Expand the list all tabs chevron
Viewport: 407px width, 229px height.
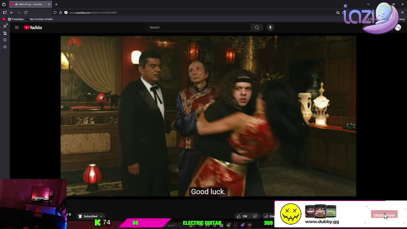click(369, 4)
